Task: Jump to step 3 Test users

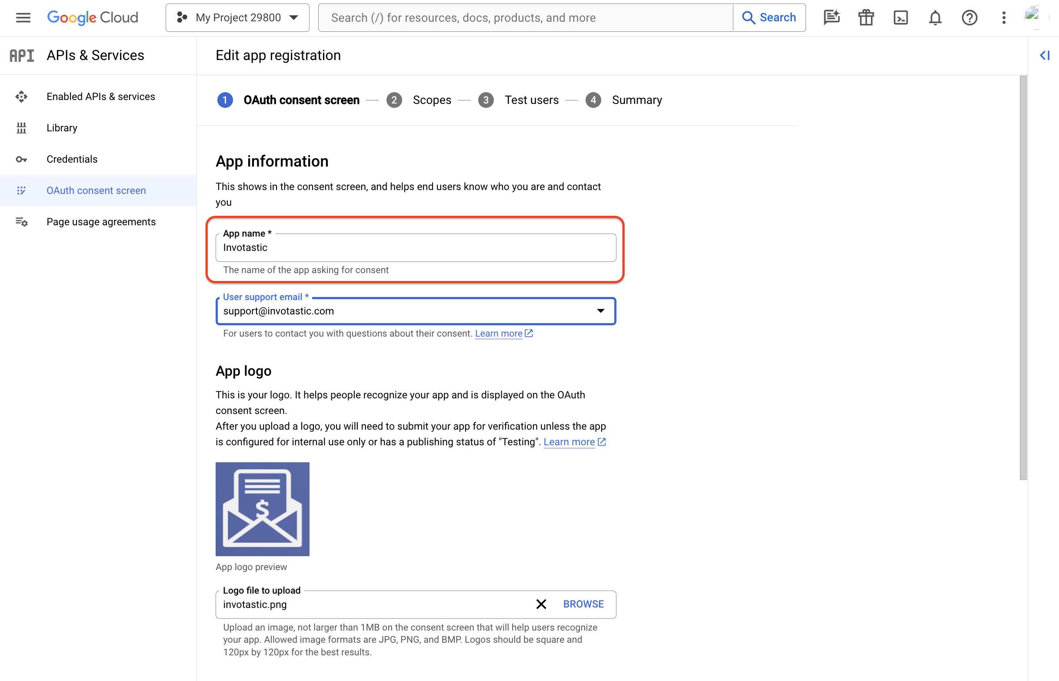Action: pos(518,100)
